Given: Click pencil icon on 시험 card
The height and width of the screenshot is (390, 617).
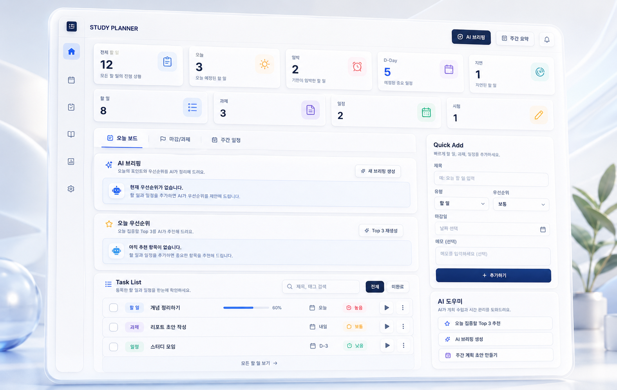Looking at the screenshot, I should [539, 115].
